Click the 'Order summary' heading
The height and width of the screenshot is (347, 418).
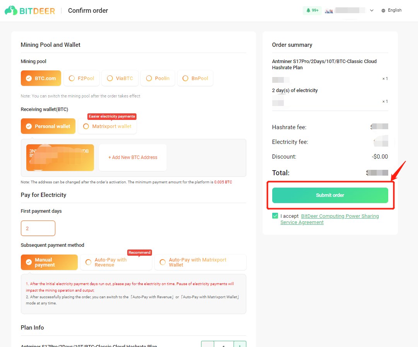(x=292, y=45)
